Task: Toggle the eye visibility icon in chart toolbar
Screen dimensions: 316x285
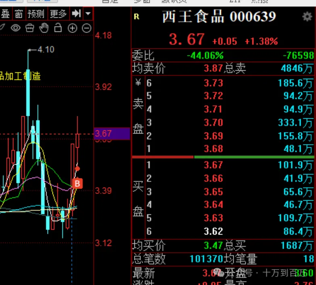Action: click(16, 28)
